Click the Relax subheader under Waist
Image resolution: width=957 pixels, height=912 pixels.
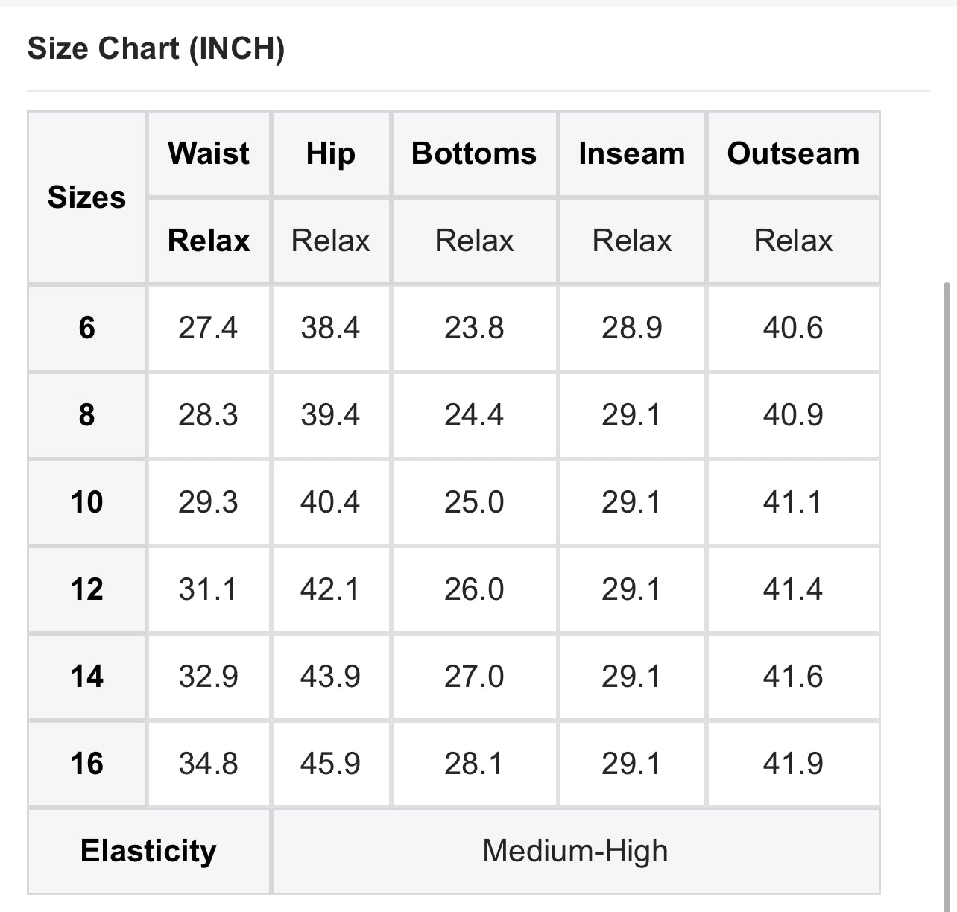(209, 241)
